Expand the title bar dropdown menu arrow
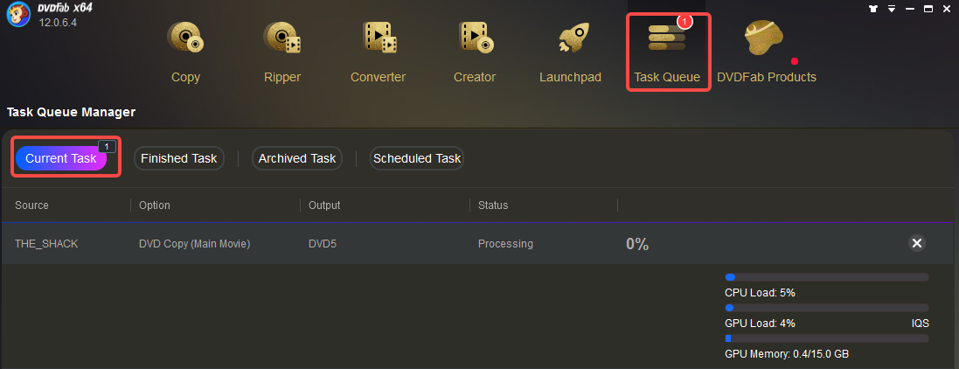The image size is (959, 369). [x=892, y=9]
